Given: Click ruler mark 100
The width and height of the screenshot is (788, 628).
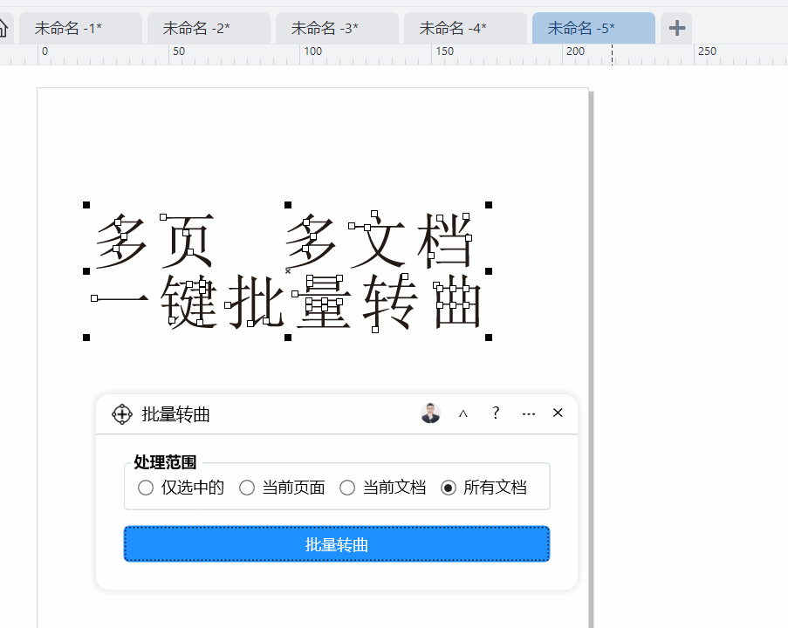Looking at the screenshot, I should (x=312, y=51).
